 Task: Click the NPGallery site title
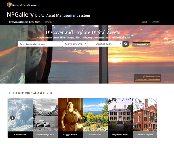tap(20, 15)
